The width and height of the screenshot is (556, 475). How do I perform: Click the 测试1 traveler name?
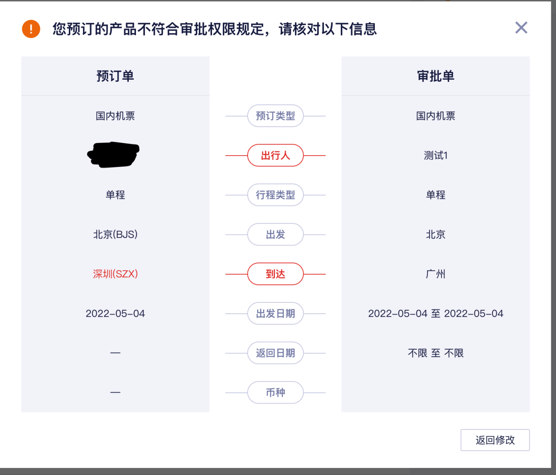point(435,156)
